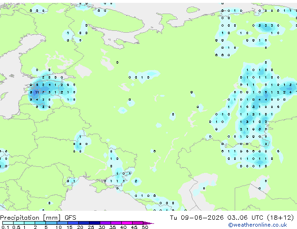
Task: Click the weatheronline.co.uk link text
Action: click(x=258, y=225)
